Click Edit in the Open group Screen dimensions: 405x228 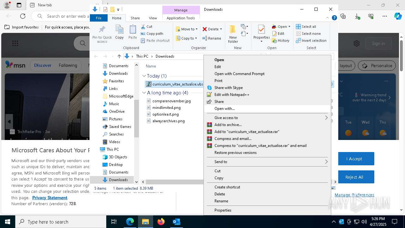pos(278,34)
